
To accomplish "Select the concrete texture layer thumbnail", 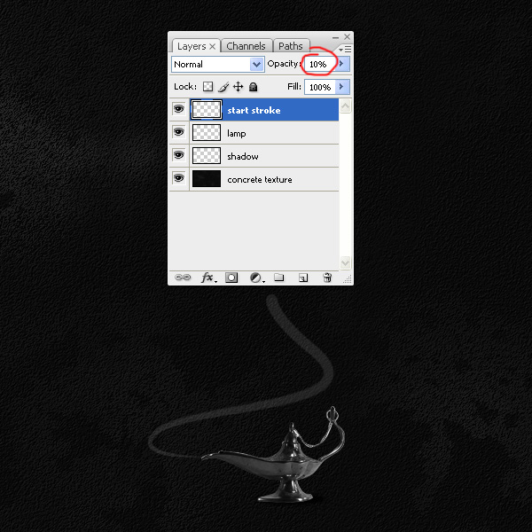I will (x=207, y=179).
